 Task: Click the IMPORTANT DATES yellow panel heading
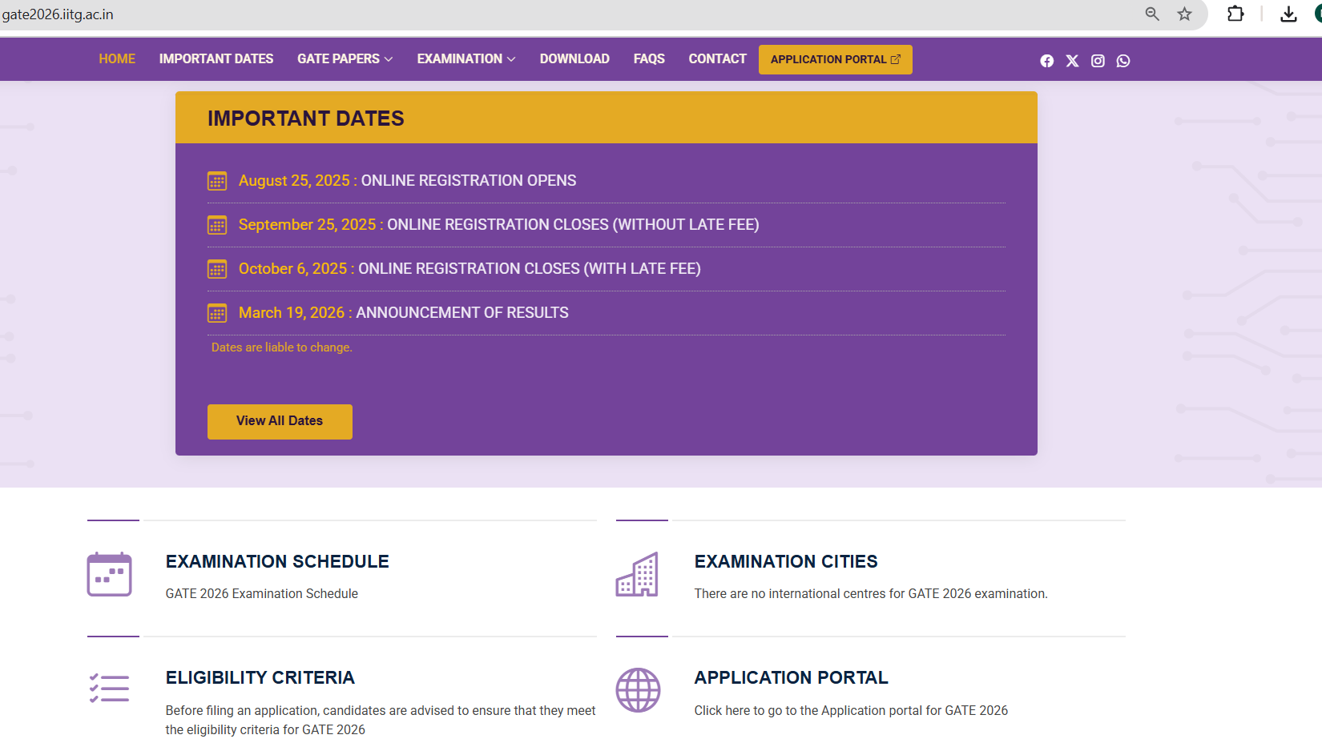306,118
